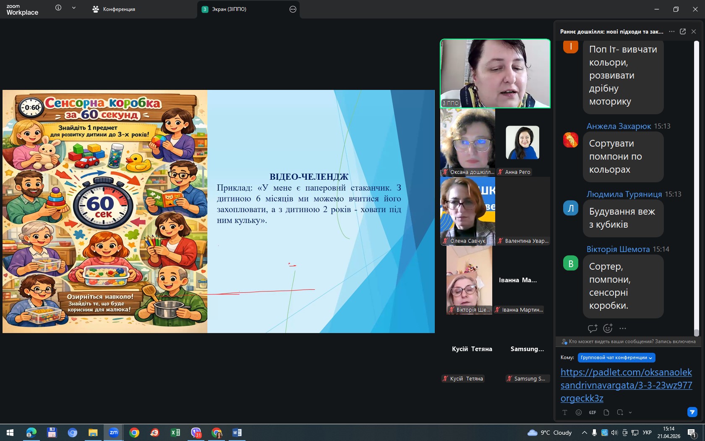Click the screenshot capture icon in chat
This screenshot has width=705, height=441.
coord(620,412)
